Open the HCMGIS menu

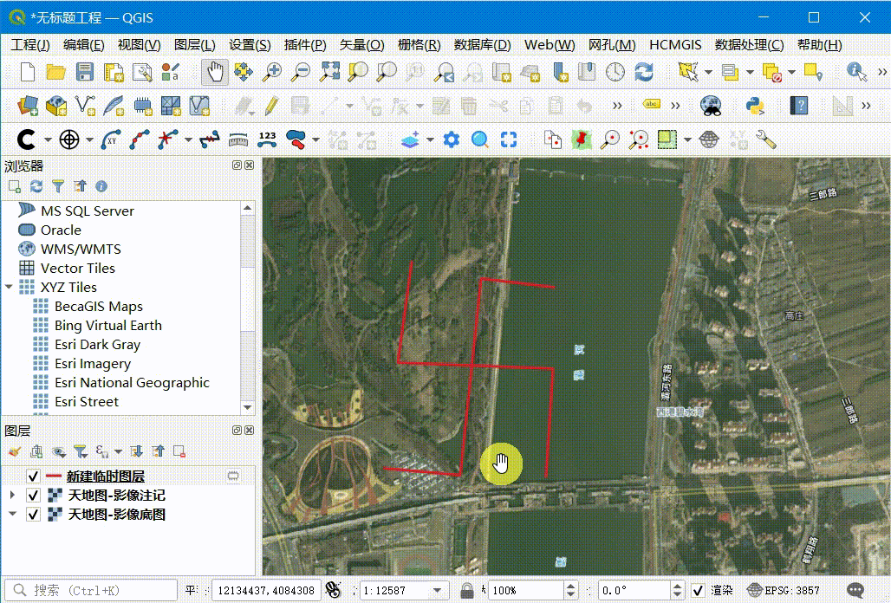(x=675, y=45)
